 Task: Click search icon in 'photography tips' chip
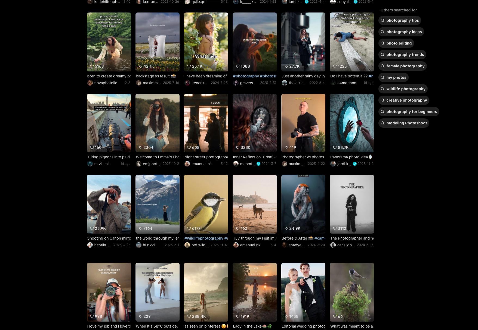(x=383, y=20)
